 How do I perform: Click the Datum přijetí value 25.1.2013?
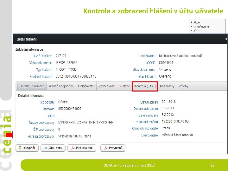(x=168, y=102)
